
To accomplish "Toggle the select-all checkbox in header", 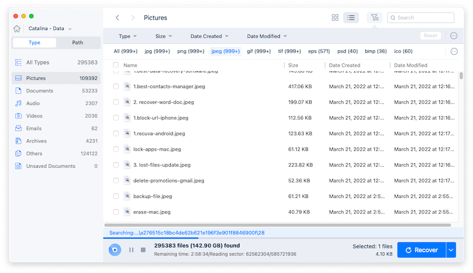I will click(116, 65).
